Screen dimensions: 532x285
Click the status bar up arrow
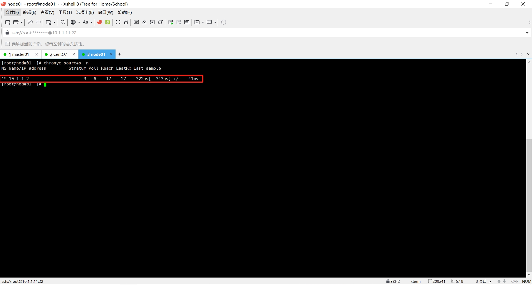click(x=499, y=281)
